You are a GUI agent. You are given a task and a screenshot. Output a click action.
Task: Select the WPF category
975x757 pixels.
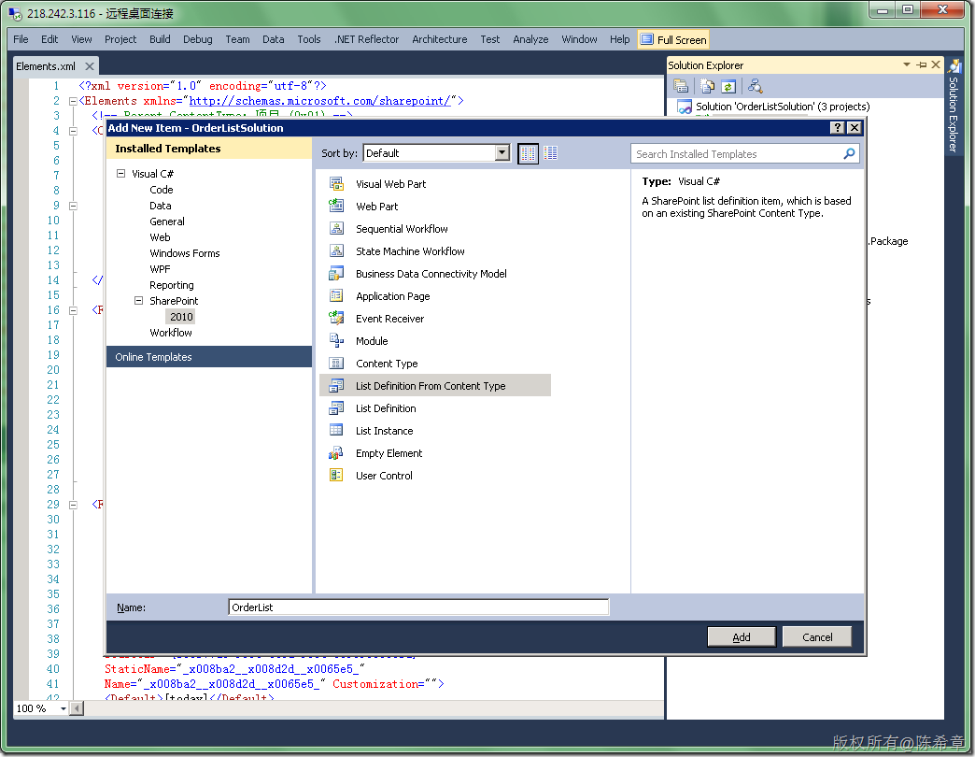tap(160, 269)
